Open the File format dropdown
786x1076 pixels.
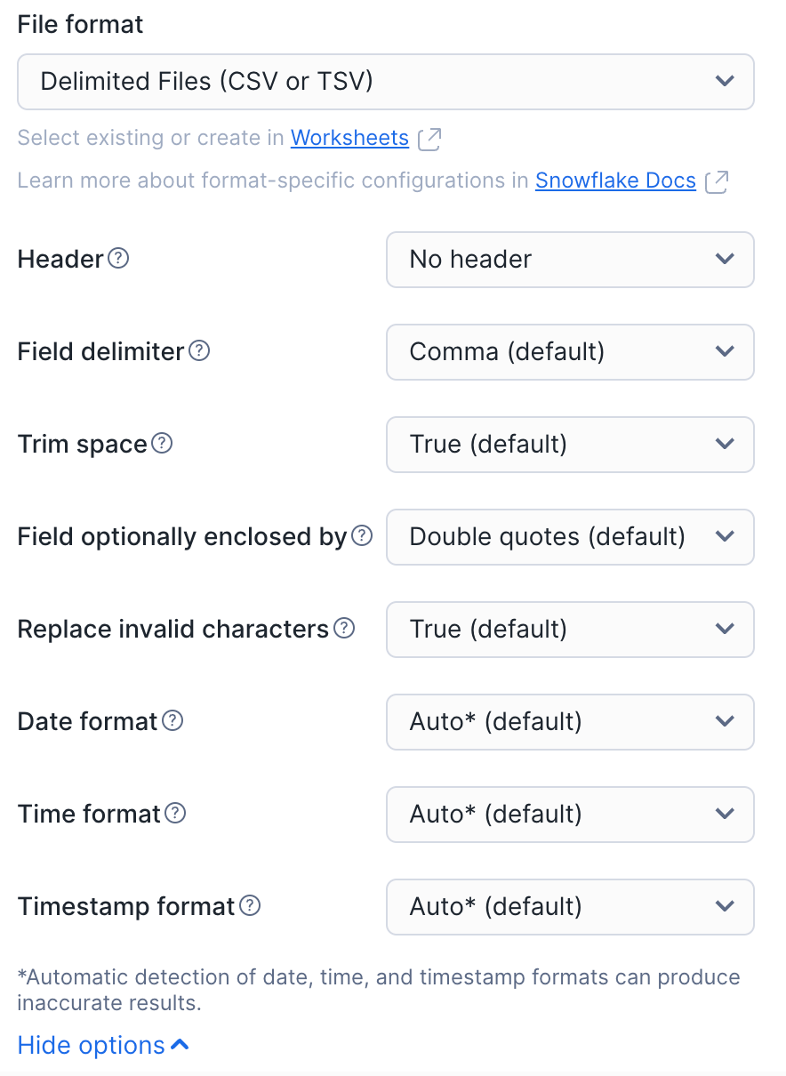[x=386, y=82]
